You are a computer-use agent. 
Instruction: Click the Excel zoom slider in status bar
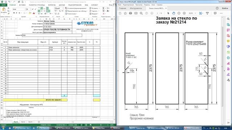[101, 125]
